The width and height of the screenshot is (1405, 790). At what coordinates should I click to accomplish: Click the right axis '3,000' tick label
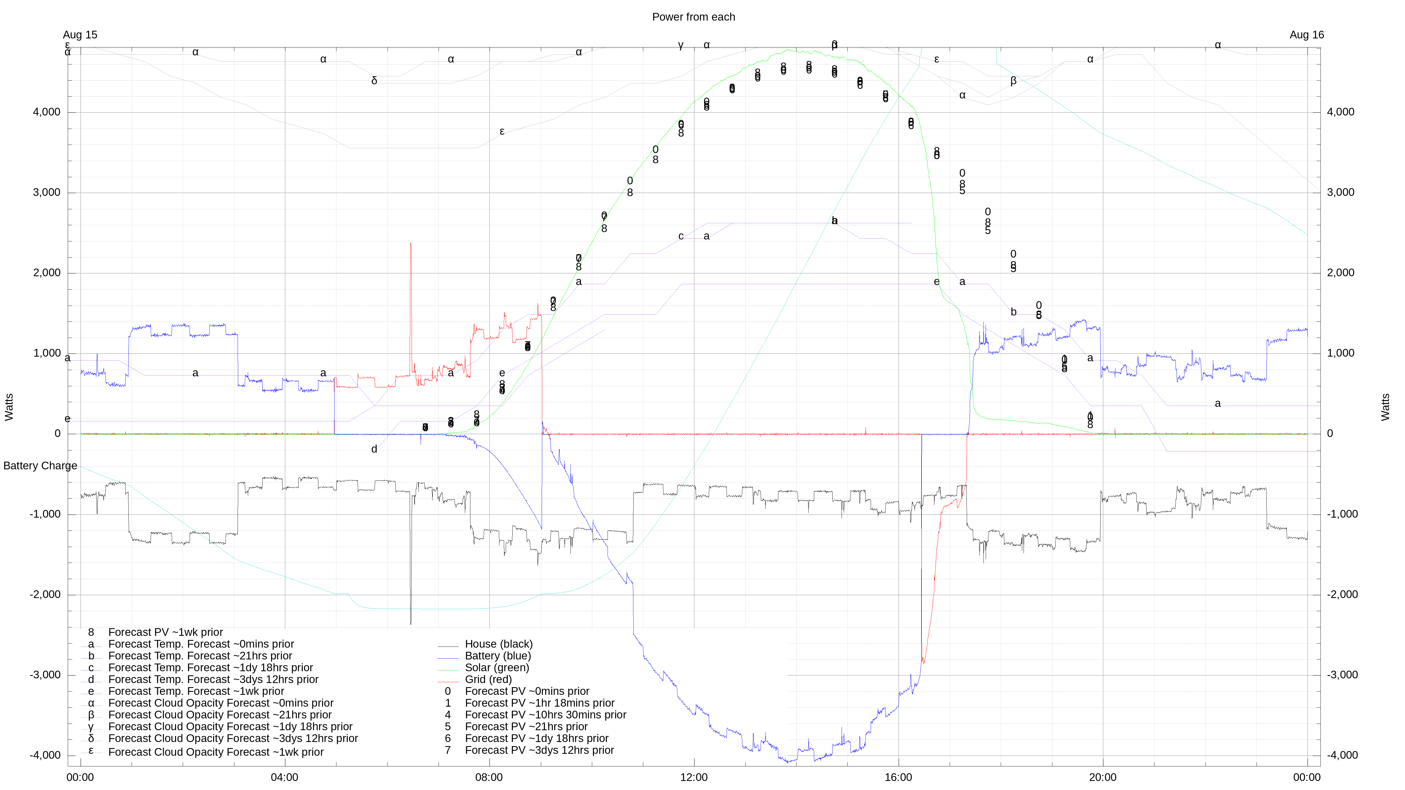click(x=1341, y=193)
